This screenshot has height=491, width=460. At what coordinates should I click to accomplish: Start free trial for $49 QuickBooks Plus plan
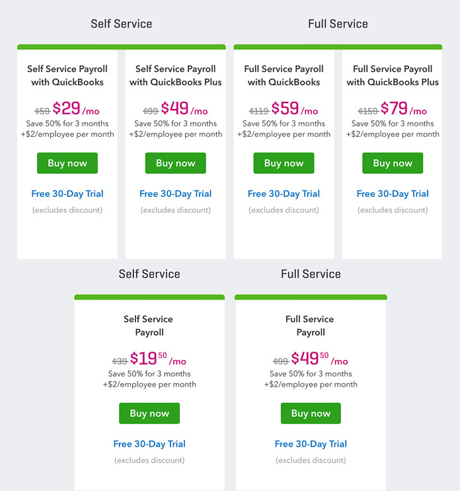(176, 194)
